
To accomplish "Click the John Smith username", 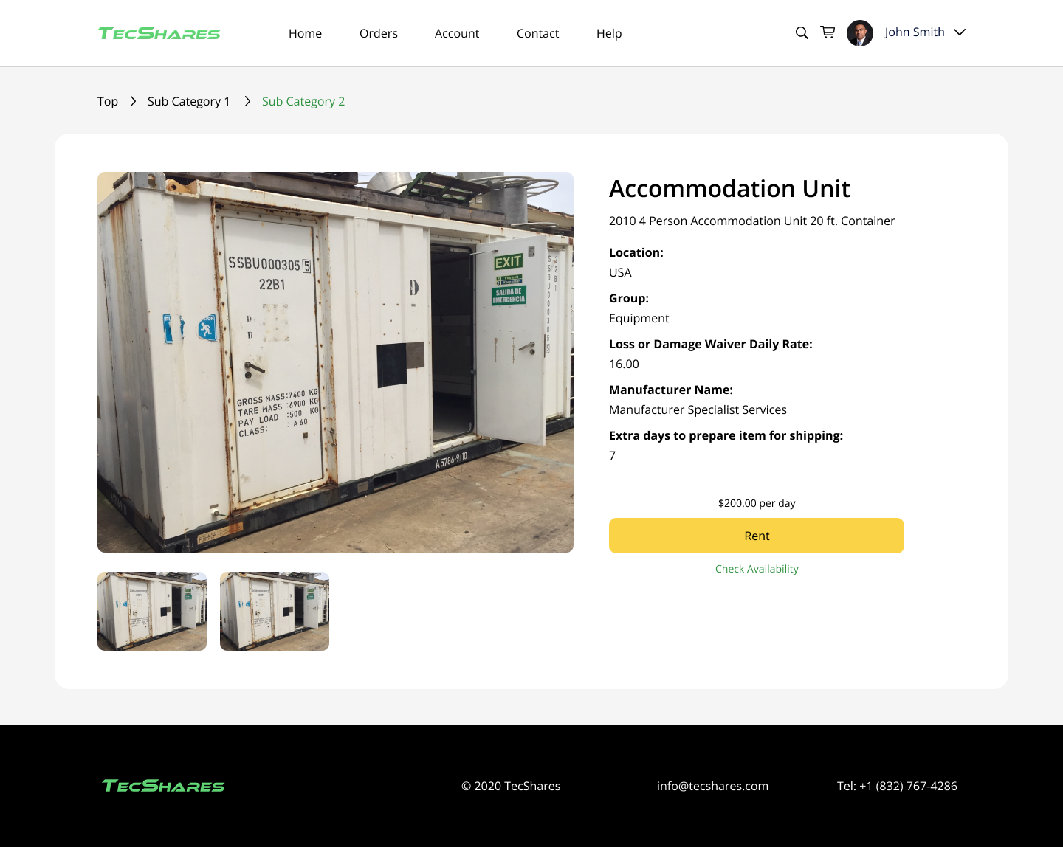I will (x=915, y=32).
